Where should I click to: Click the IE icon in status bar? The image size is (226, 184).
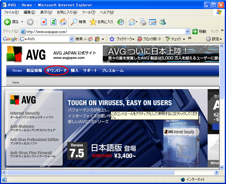(x=4, y=179)
